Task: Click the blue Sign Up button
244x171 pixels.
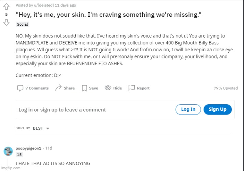Action: [x=218, y=109]
